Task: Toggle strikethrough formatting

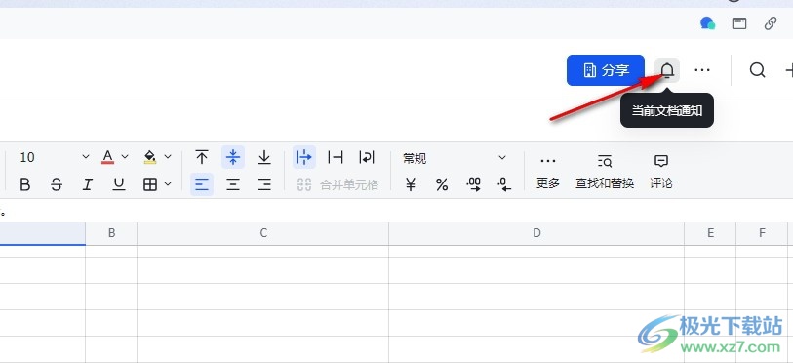Action: (x=57, y=184)
